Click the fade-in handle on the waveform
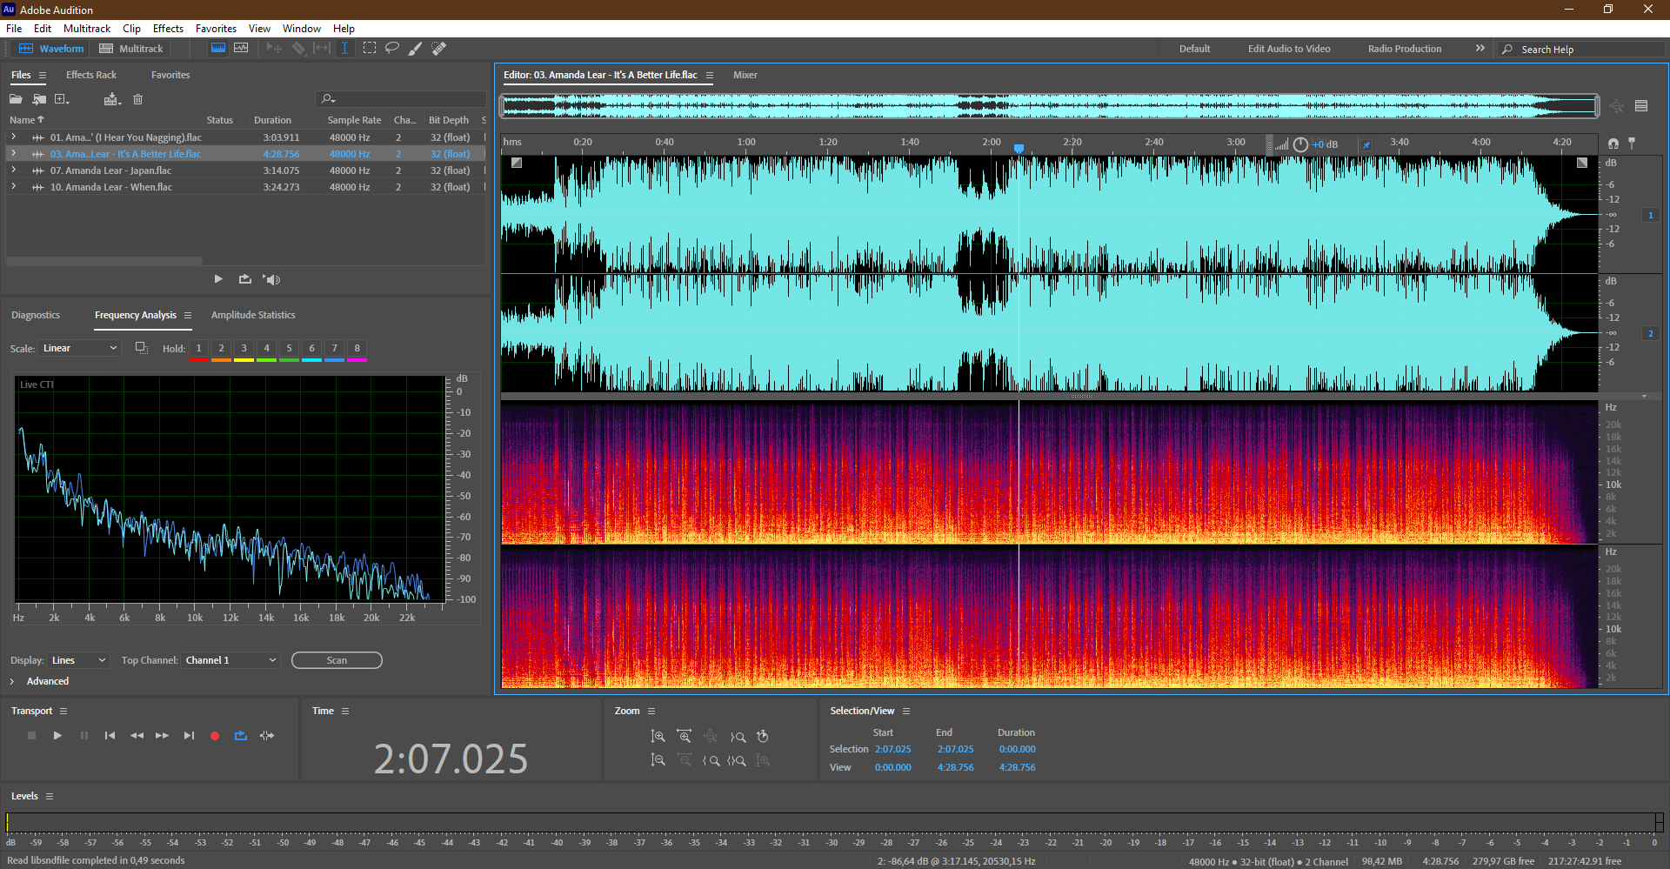The height and width of the screenshot is (869, 1670). (517, 163)
